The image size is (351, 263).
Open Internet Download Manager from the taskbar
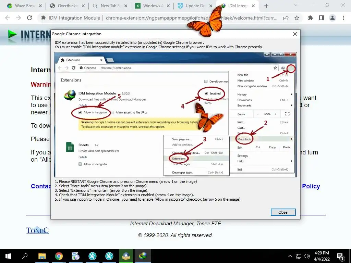pos(143,256)
